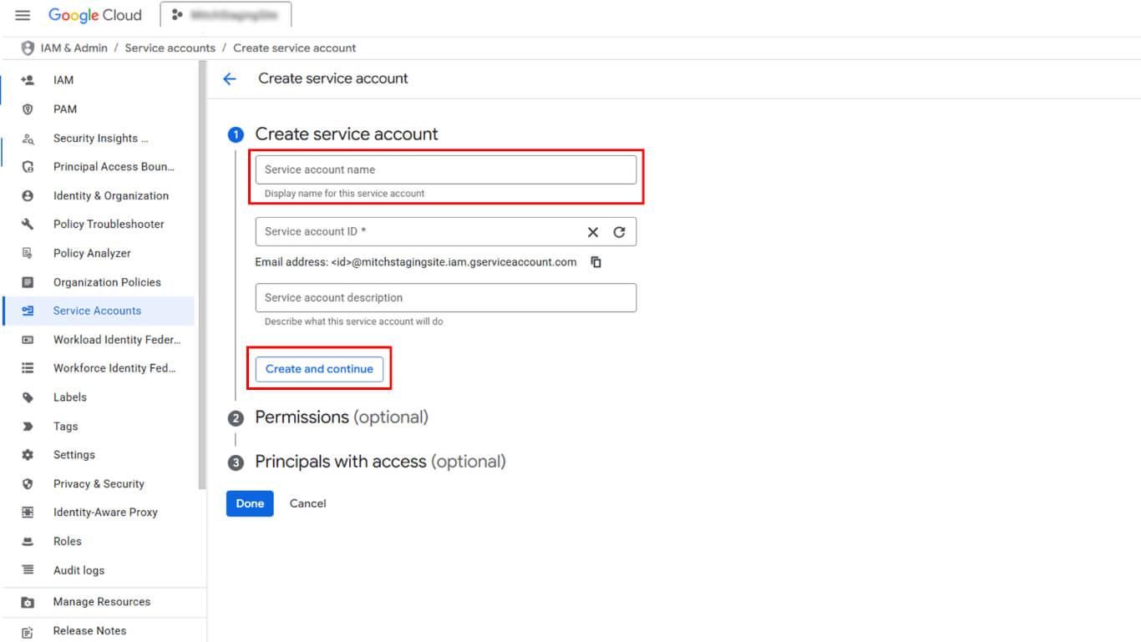Clear the Service account ID field

click(x=592, y=232)
